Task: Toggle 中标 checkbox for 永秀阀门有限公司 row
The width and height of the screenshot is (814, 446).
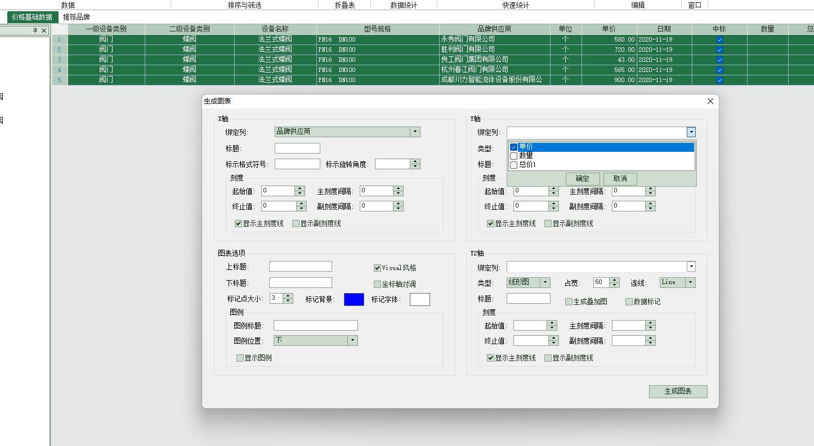Action: click(719, 40)
